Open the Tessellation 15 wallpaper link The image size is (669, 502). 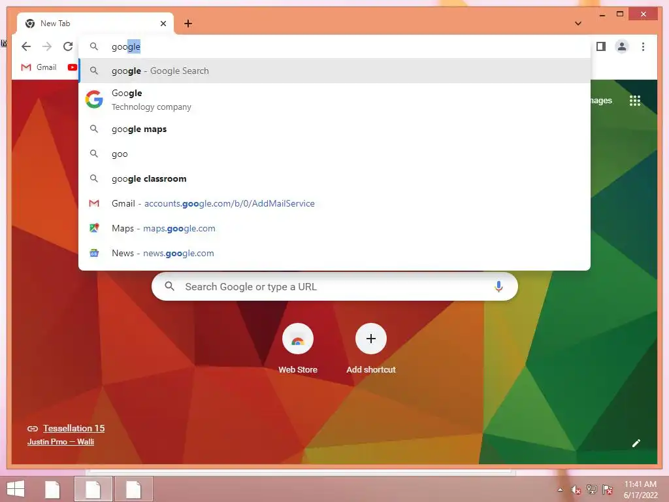[x=74, y=428]
